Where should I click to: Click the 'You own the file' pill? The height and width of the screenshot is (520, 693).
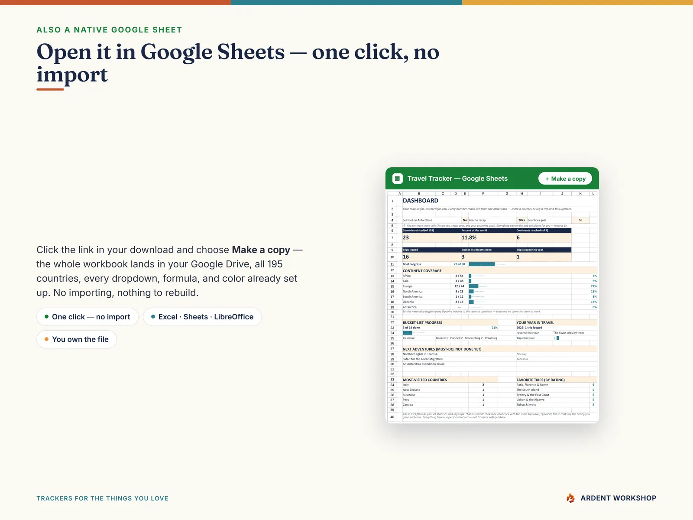77,339
